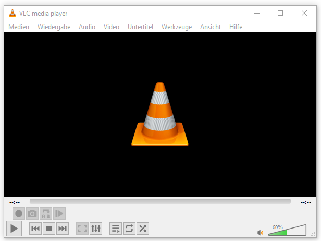Screen dimensions: 321x241
Task: Open the Wiedergabe menu
Action: tap(54, 27)
